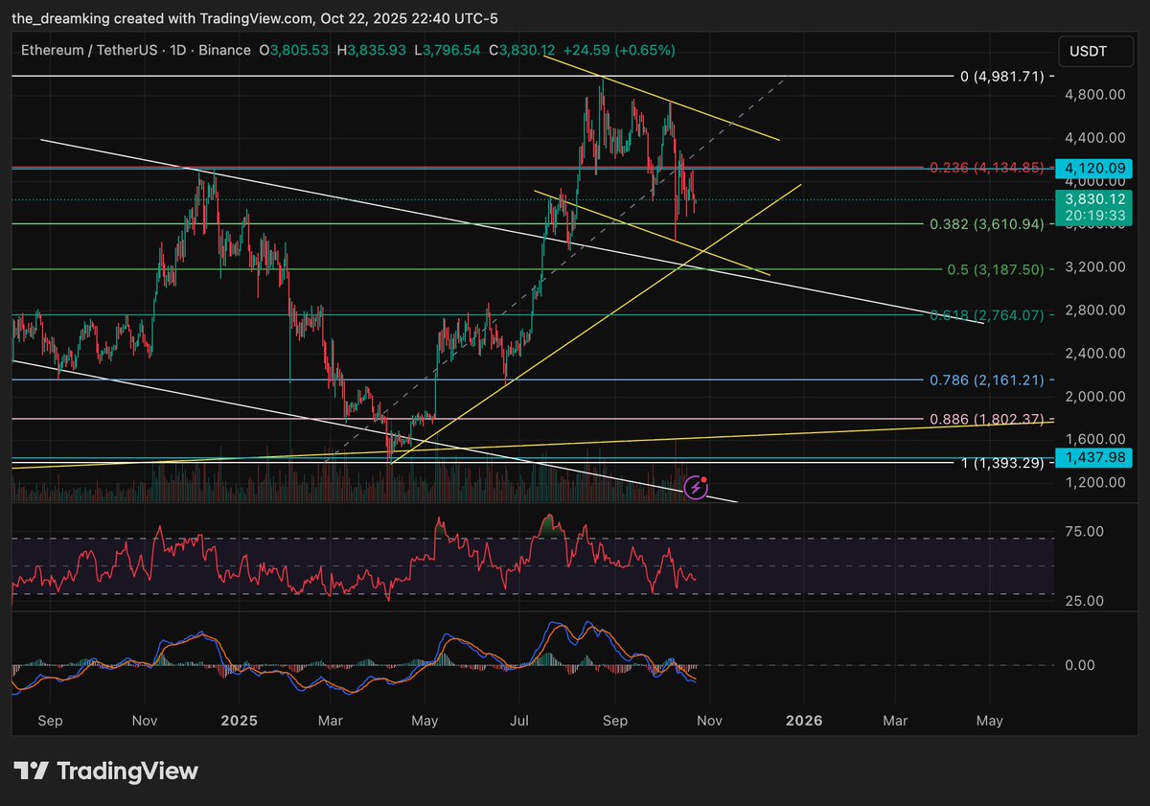Click the 4,800.00 price axis label
1150x806 pixels.
coord(1094,95)
